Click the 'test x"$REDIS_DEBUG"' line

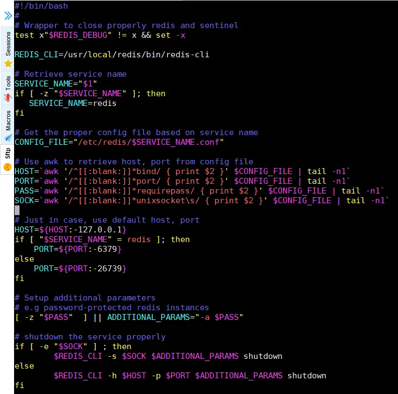click(x=100, y=35)
